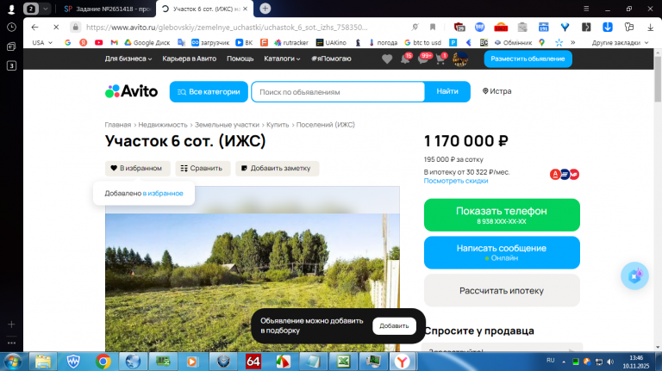This screenshot has width=662, height=371.
Task: Go to Avito home via logo
Action: click(131, 91)
